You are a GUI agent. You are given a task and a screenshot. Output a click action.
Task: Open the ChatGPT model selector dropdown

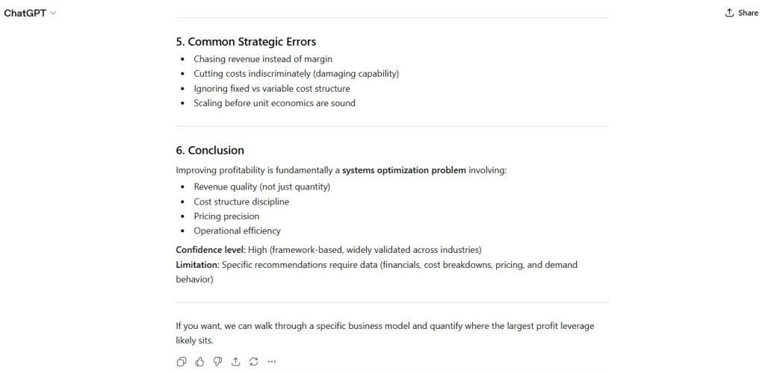[x=30, y=13]
